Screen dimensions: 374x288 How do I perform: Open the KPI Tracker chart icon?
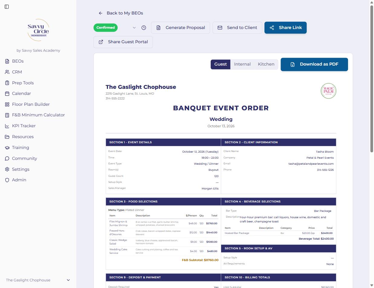coord(7,126)
